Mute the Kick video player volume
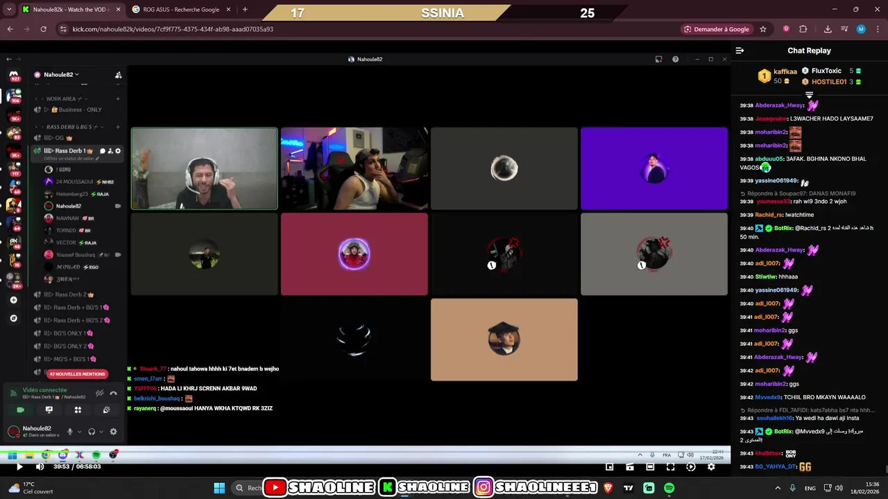 pyautogui.click(x=40, y=466)
